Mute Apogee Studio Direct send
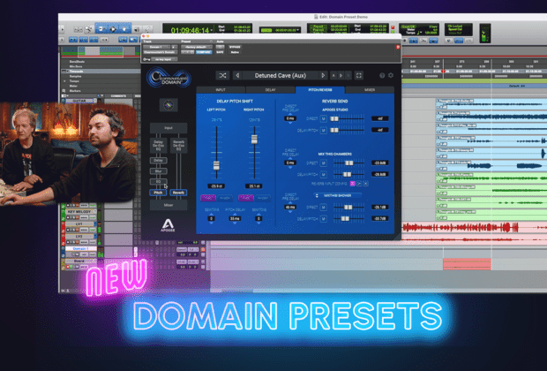The width and height of the screenshot is (547, 371). [324, 118]
